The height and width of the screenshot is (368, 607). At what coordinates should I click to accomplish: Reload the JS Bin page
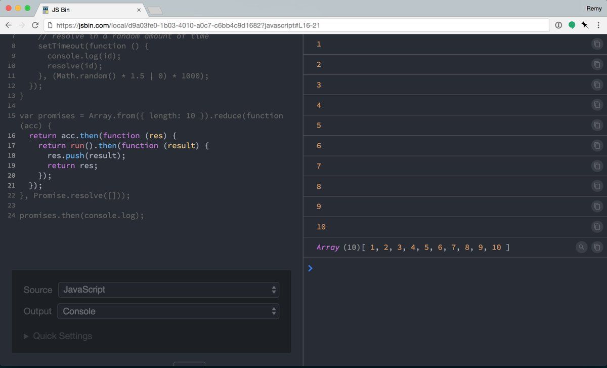(x=35, y=25)
